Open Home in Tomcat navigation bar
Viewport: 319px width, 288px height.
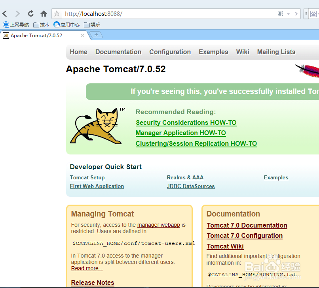pyautogui.click(x=78, y=52)
